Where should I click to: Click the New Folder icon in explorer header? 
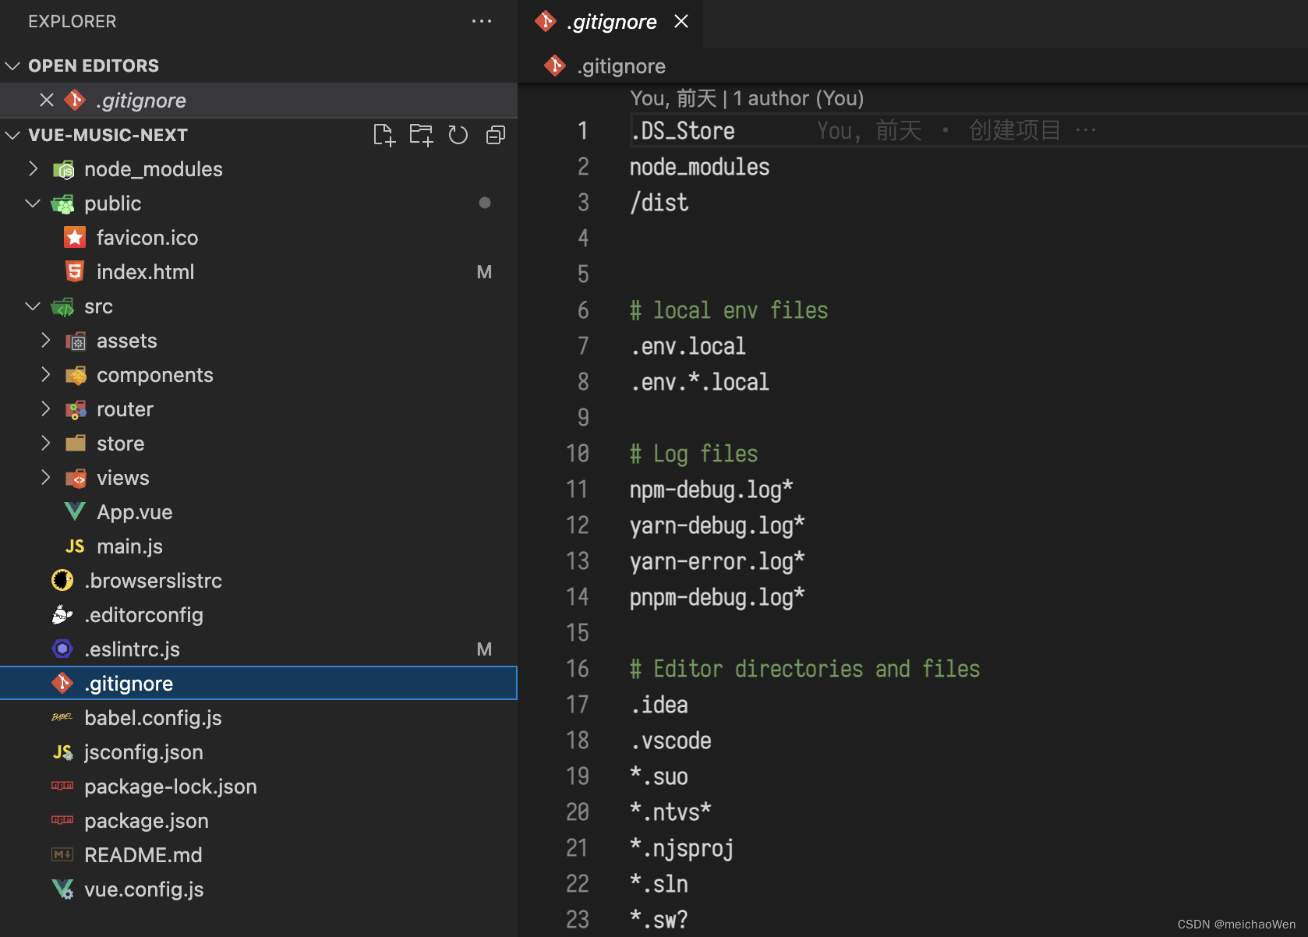[x=422, y=135]
